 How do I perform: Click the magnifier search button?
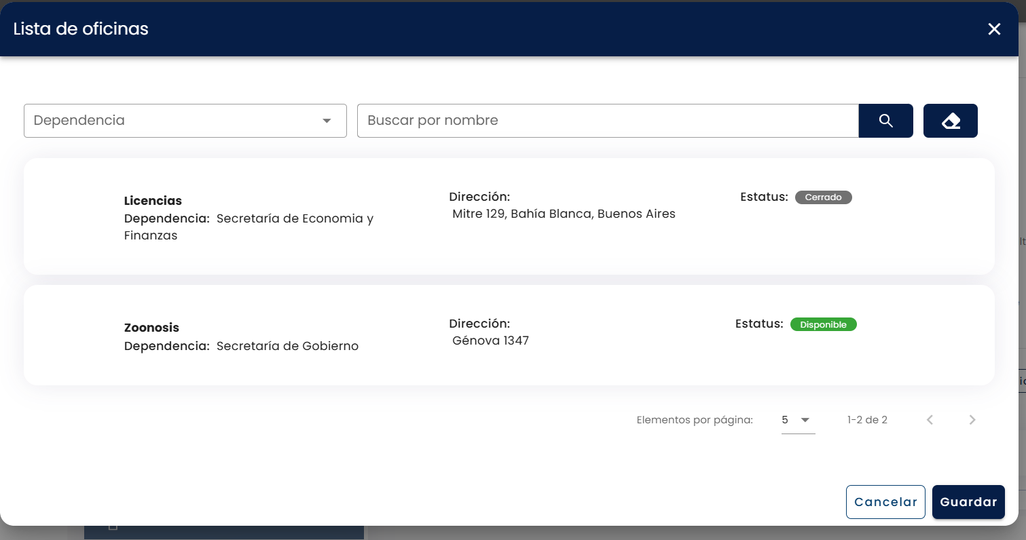pos(885,121)
